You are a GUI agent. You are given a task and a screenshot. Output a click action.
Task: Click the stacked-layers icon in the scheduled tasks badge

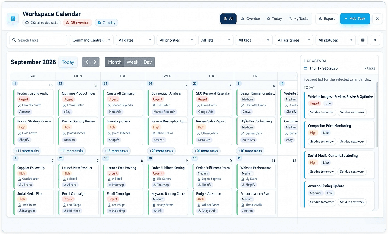coord(27,23)
